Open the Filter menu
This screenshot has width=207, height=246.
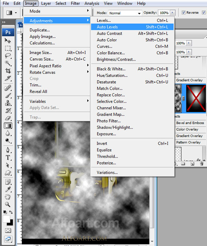coord(75,3)
